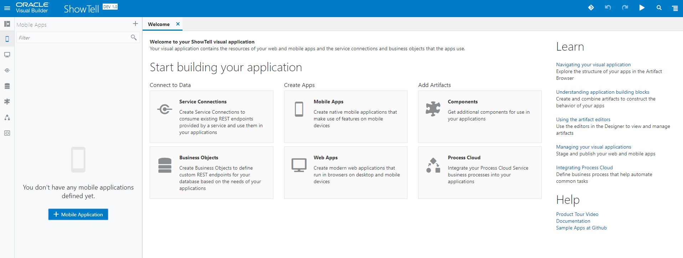
Task: Click the Oracle Visual Builder logo
Action: (x=32, y=7)
